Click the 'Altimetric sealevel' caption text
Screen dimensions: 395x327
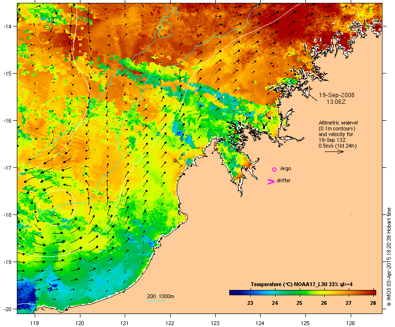(x=338, y=123)
